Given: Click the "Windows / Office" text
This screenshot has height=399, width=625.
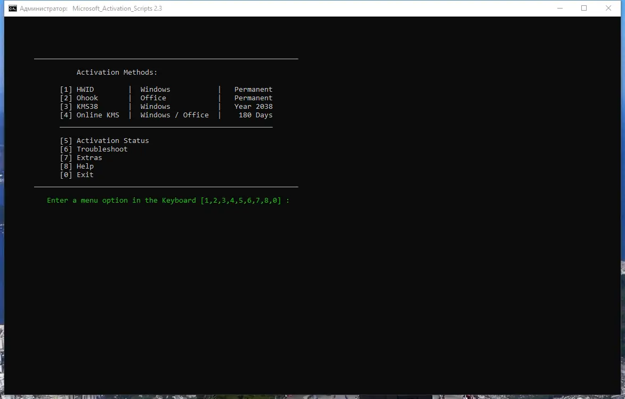Looking at the screenshot, I should [x=174, y=115].
